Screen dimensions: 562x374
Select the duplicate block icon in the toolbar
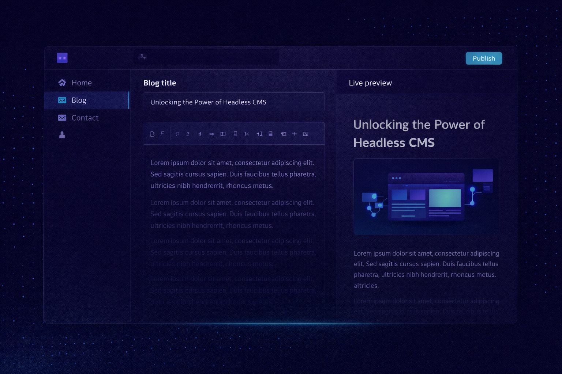pos(284,134)
